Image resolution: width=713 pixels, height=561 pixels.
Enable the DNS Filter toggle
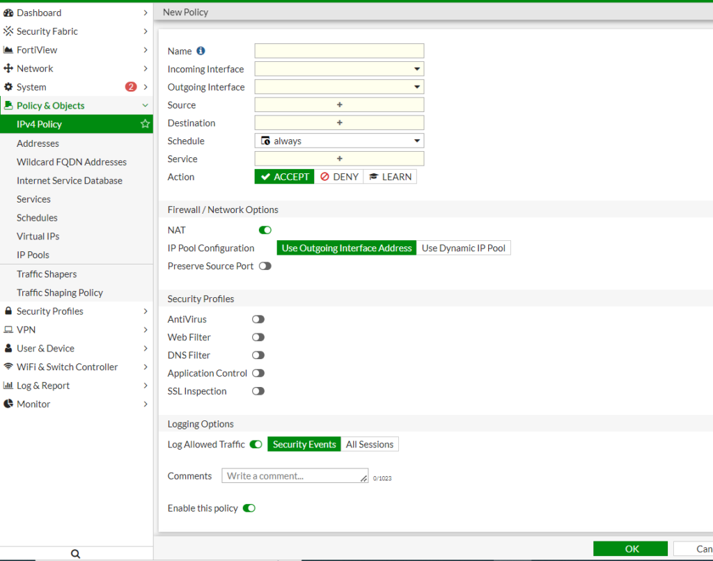[x=258, y=355]
